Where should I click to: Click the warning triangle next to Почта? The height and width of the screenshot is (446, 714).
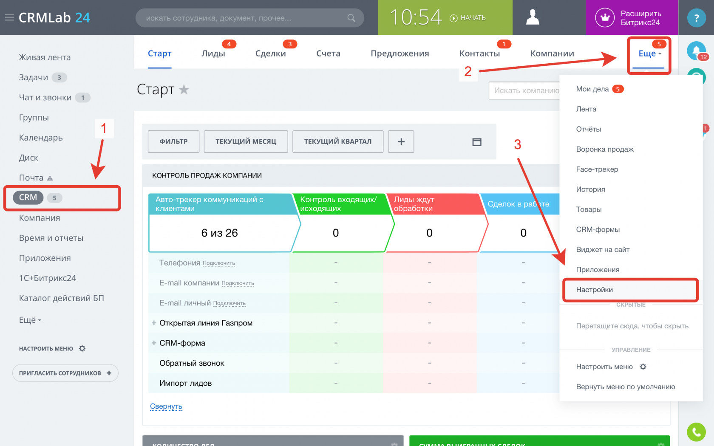click(x=50, y=178)
